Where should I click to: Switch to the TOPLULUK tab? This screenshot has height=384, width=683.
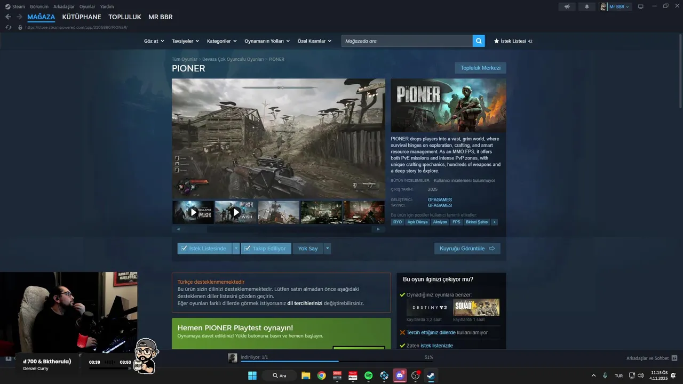click(x=125, y=17)
